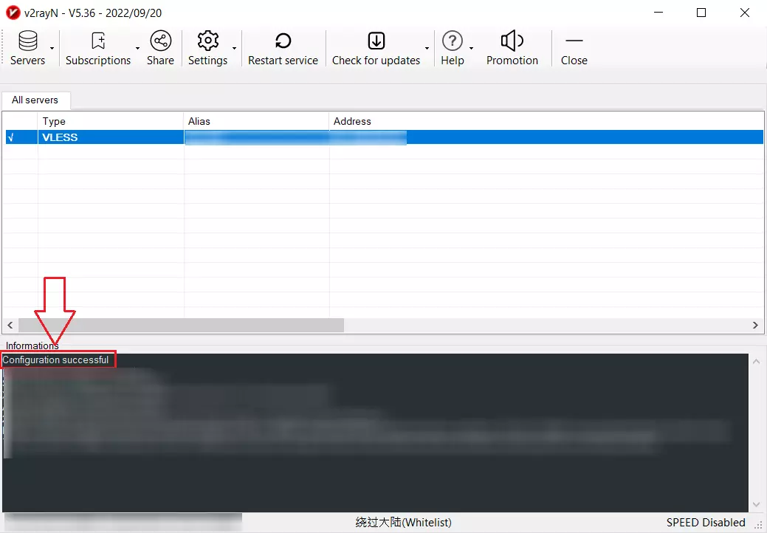Image resolution: width=767 pixels, height=533 pixels.
Task: Expand the Servers dropdown arrow
Action: tap(53, 49)
